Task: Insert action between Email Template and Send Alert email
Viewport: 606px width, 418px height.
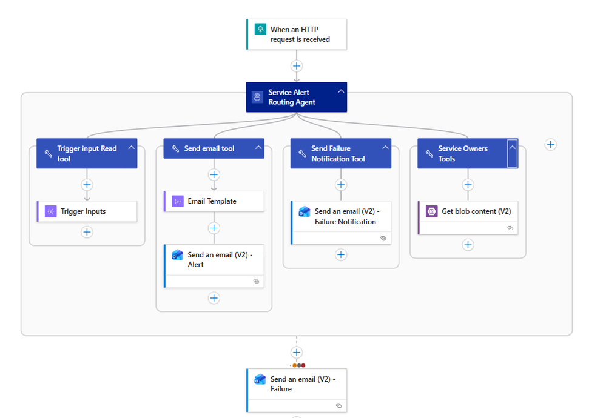Action: coord(214,228)
